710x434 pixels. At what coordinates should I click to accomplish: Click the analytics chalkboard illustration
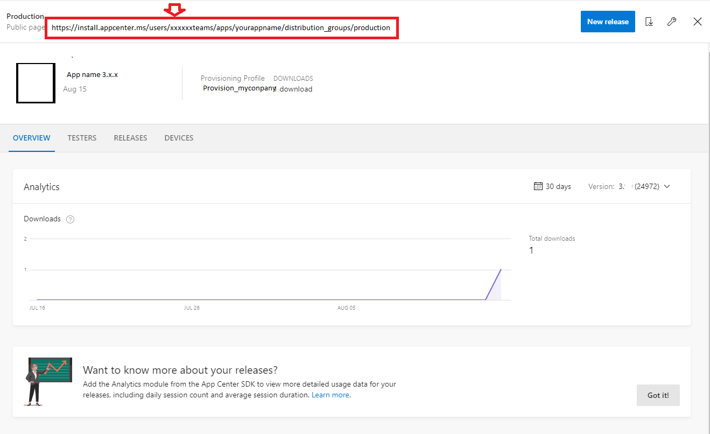pyautogui.click(x=50, y=381)
